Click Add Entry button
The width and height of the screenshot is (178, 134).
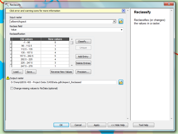pyautogui.click(x=83, y=57)
